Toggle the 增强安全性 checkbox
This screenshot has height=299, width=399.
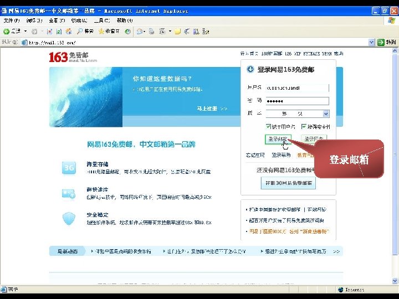pos(304,126)
